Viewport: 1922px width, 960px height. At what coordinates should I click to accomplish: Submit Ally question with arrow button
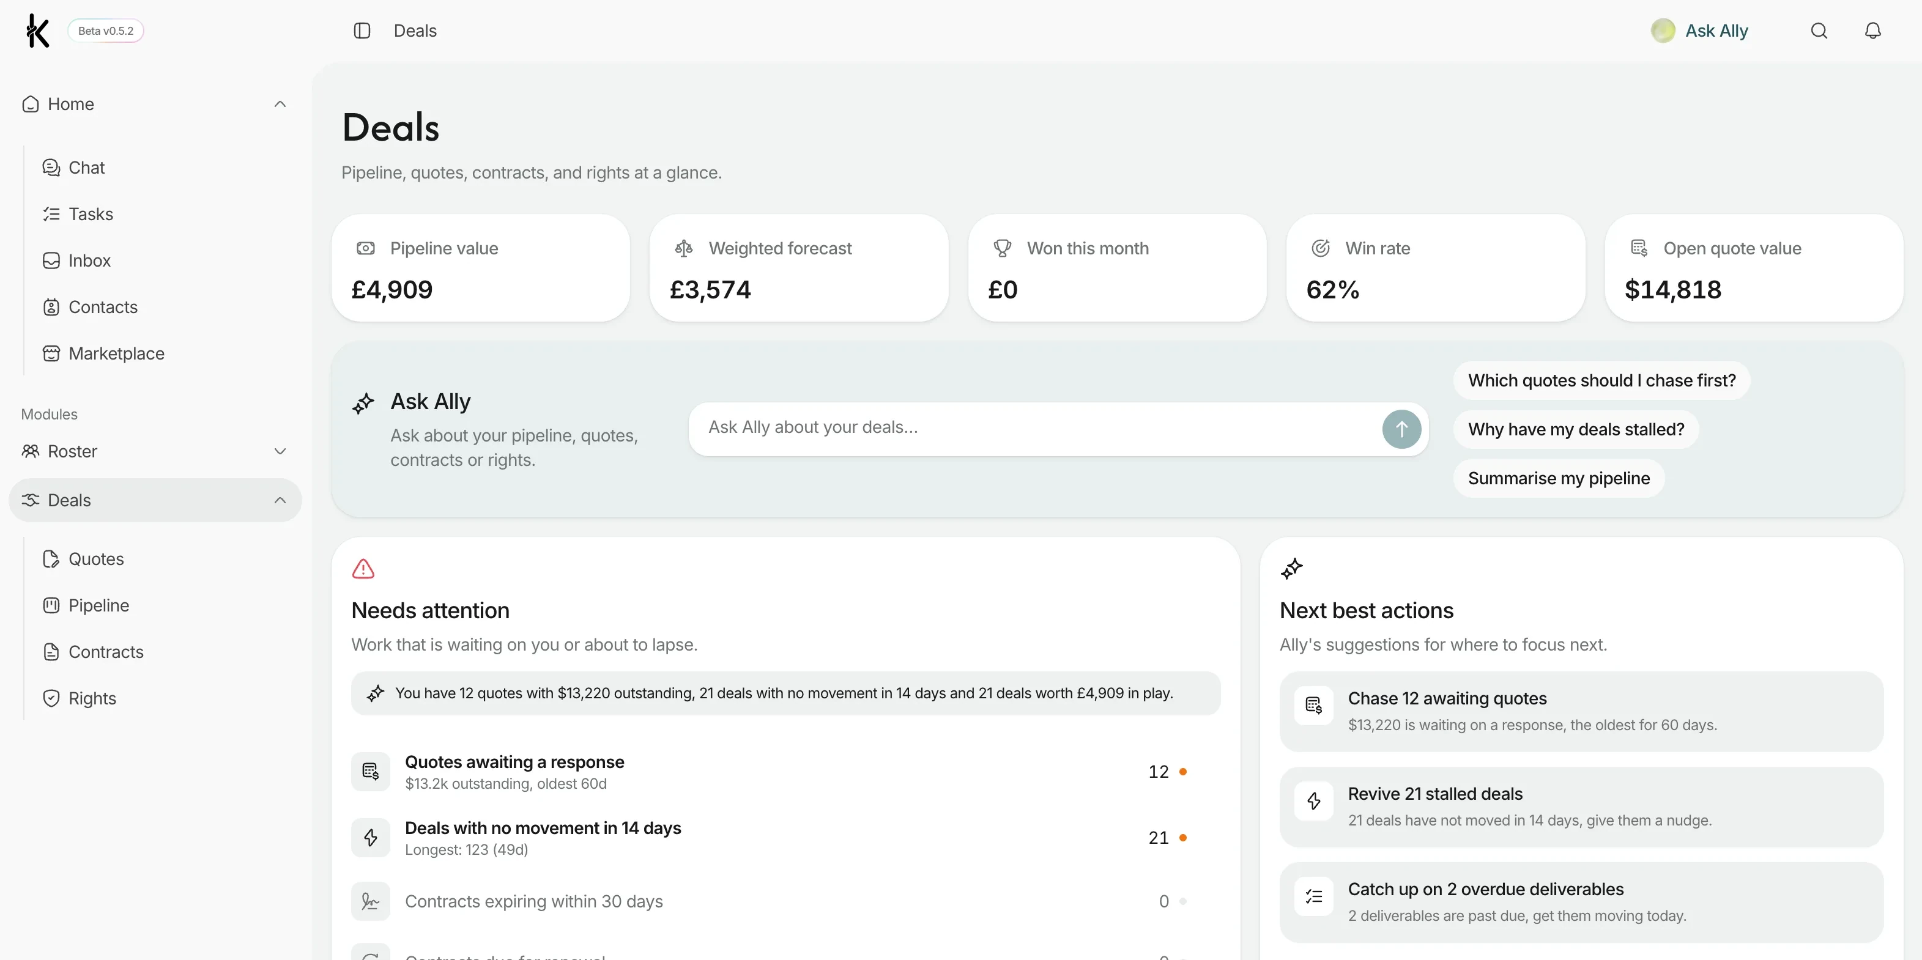tap(1401, 429)
